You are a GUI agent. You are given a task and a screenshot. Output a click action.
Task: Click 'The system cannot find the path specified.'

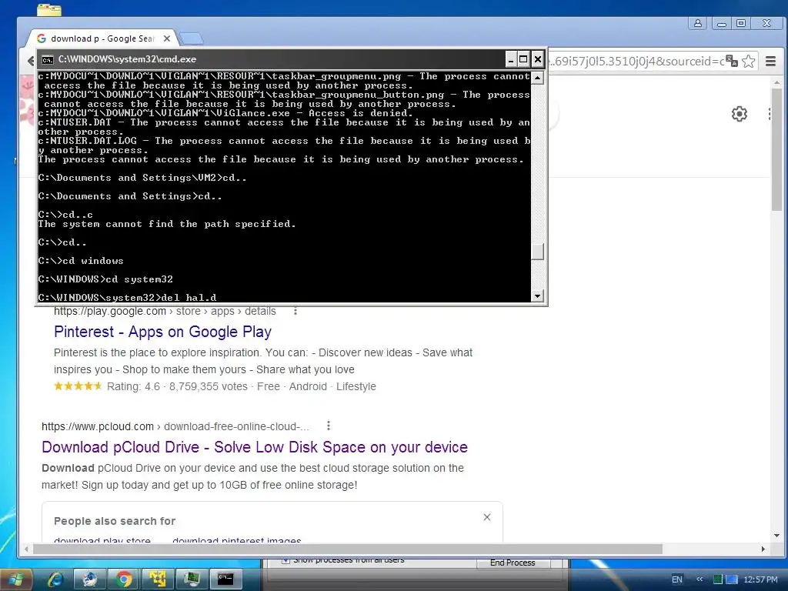tap(167, 224)
